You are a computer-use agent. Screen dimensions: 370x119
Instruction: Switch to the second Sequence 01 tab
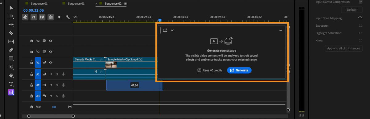point(76,4)
